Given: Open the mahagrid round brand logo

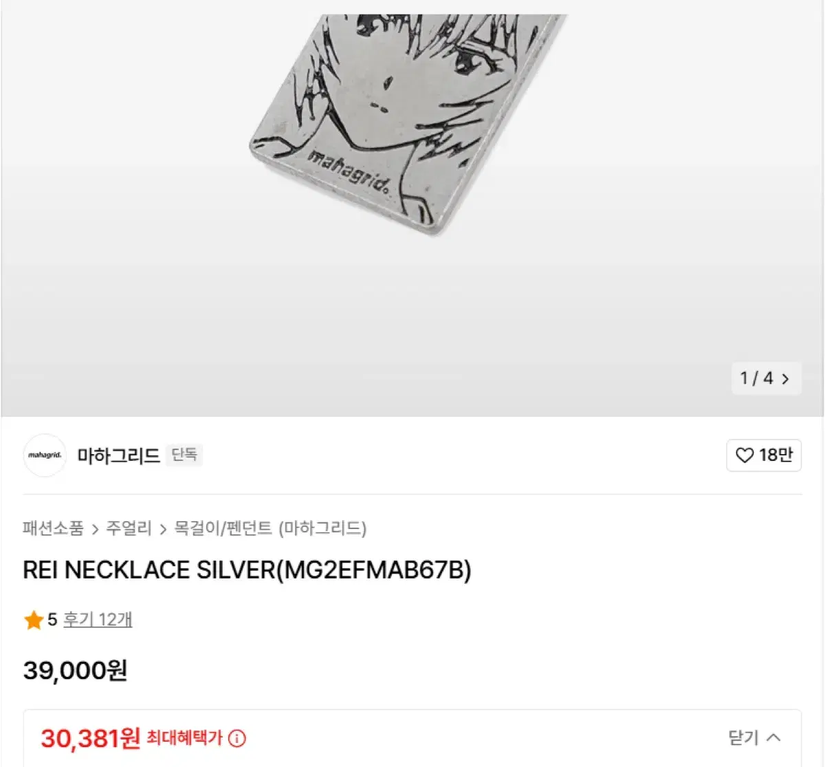Looking at the screenshot, I should 45,455.
